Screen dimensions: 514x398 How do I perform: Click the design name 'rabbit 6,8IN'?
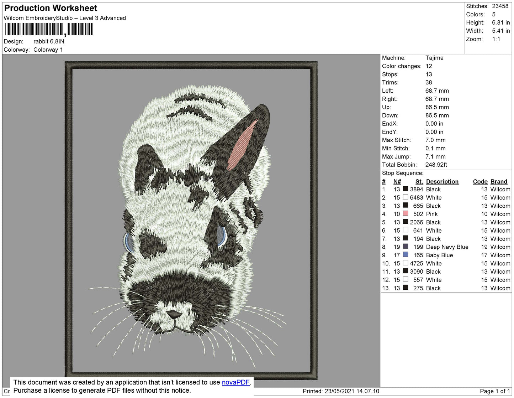tap(49, 41)
